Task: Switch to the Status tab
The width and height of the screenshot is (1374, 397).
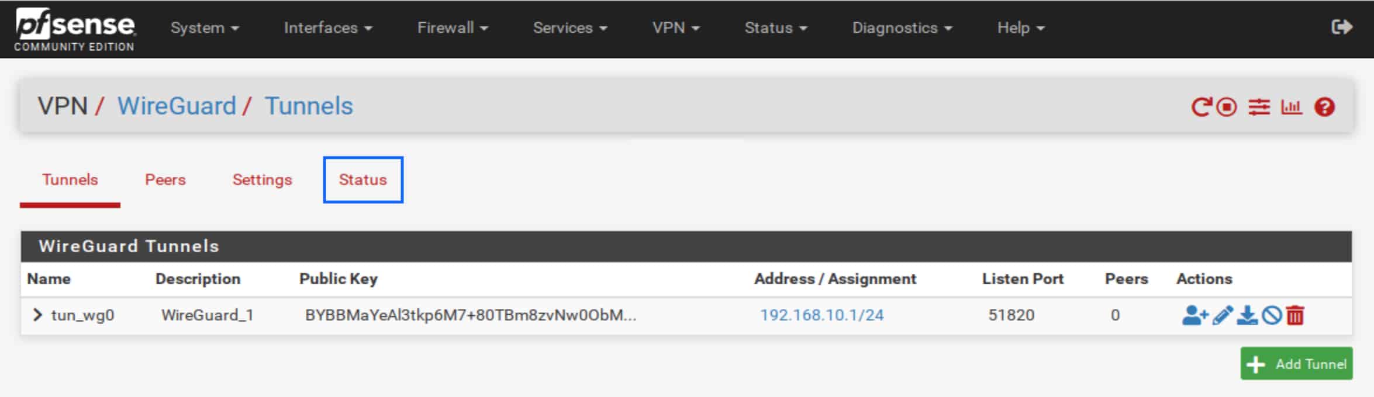Action: coord(363,180)
